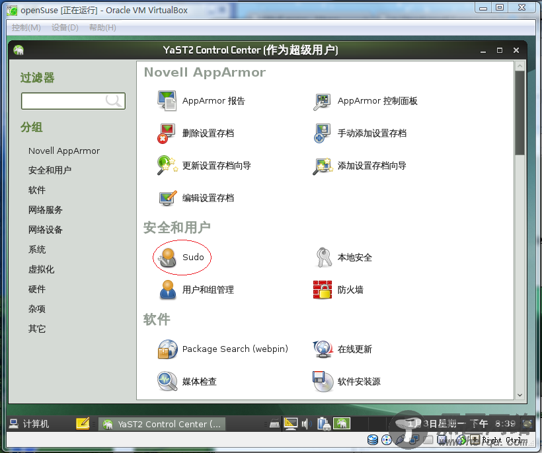Click the VirtualBox optical disc status icon
The image size is (542, 453).
[387, 440]
